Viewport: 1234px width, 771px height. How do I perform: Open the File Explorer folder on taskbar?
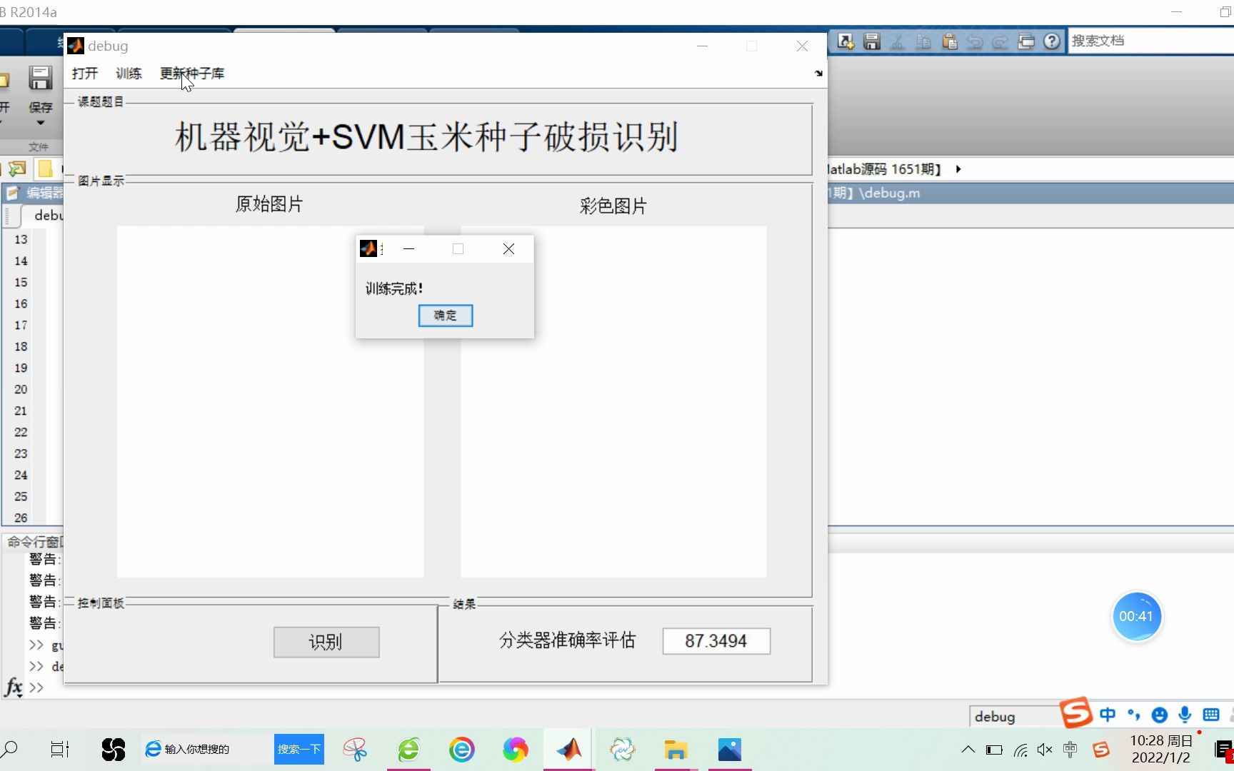[x=676, y=750]
